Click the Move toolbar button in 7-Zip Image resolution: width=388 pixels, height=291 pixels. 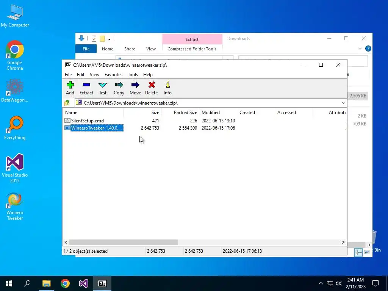[x=135, y=88]
